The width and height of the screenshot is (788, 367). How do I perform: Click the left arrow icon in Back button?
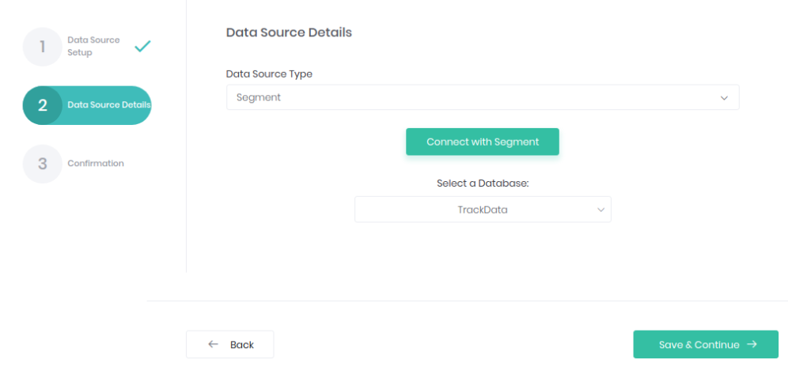click(213, 345)
